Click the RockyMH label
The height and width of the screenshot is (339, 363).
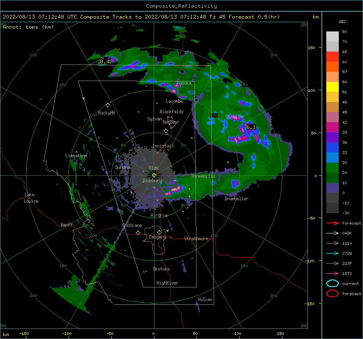point(106,113)
